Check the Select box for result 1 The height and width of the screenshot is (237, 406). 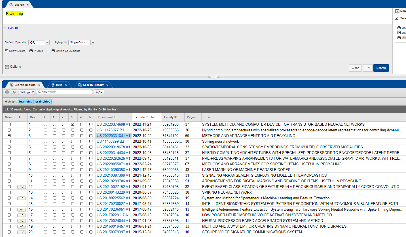9,124
